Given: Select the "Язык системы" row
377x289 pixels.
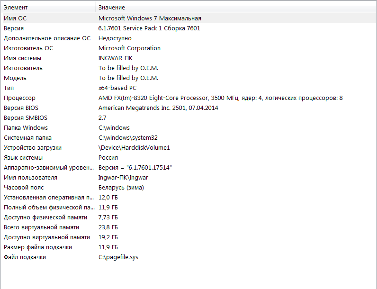Looking at the screenshot, I should coord(23,157).
